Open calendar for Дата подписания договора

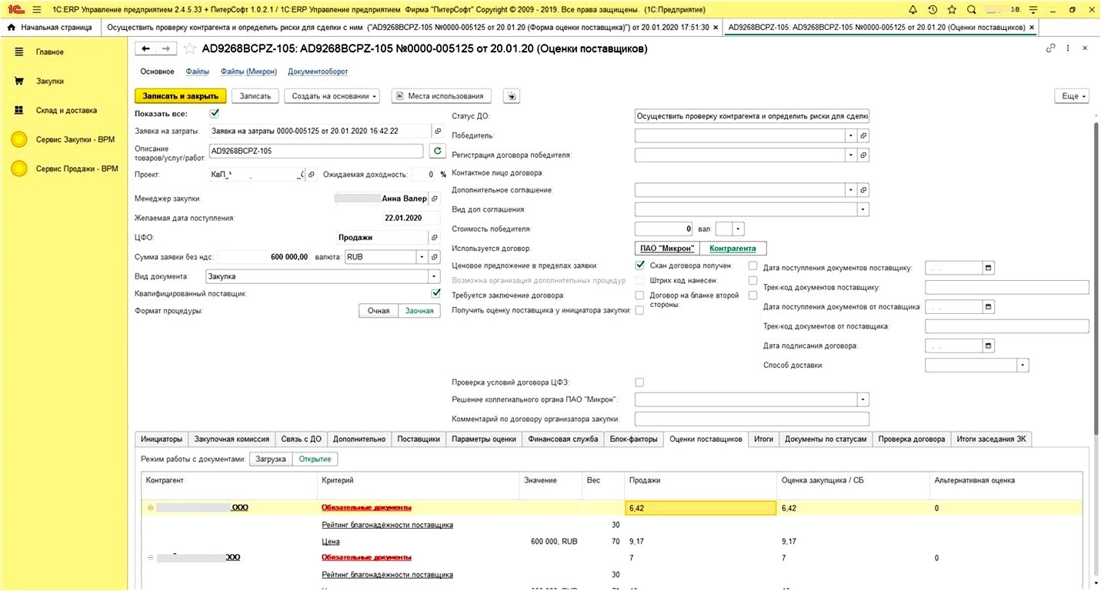tap(989, 346)
